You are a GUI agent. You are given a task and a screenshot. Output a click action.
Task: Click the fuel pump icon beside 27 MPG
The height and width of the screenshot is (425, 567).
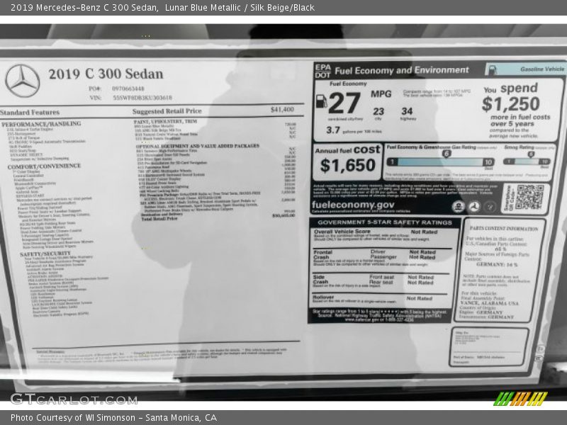pyautogui.click(x=322, y=101)
